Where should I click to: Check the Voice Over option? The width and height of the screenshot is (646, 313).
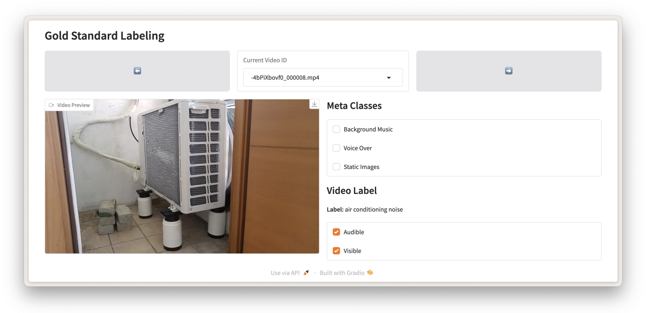(336, 148)
